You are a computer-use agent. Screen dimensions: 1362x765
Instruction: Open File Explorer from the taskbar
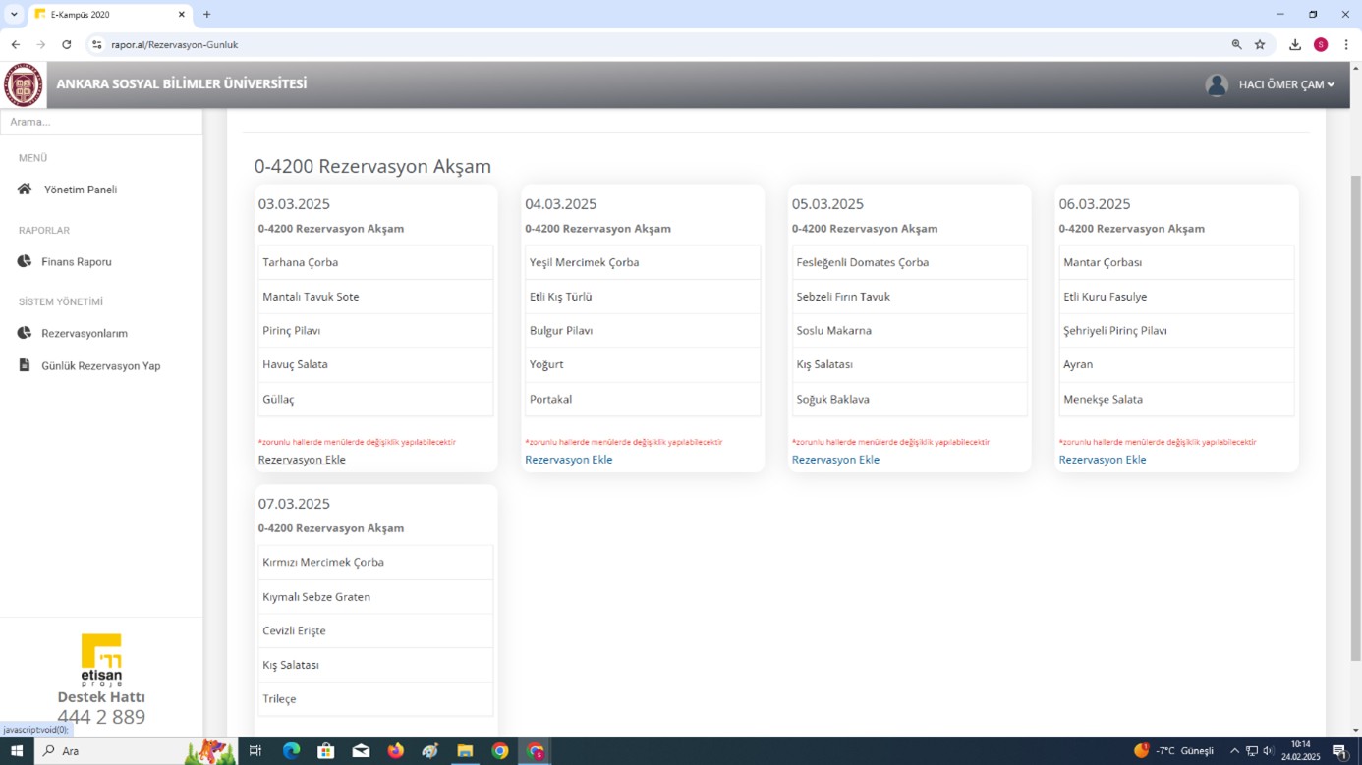(x=465, y=751)
